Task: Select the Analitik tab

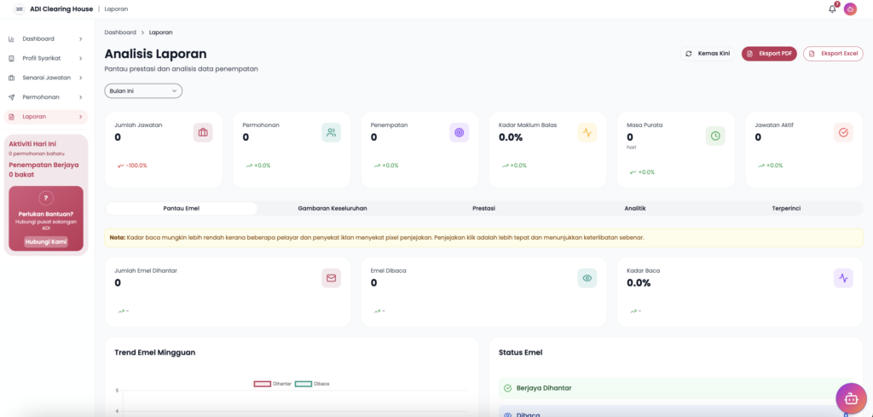Action: click(634, 208)
